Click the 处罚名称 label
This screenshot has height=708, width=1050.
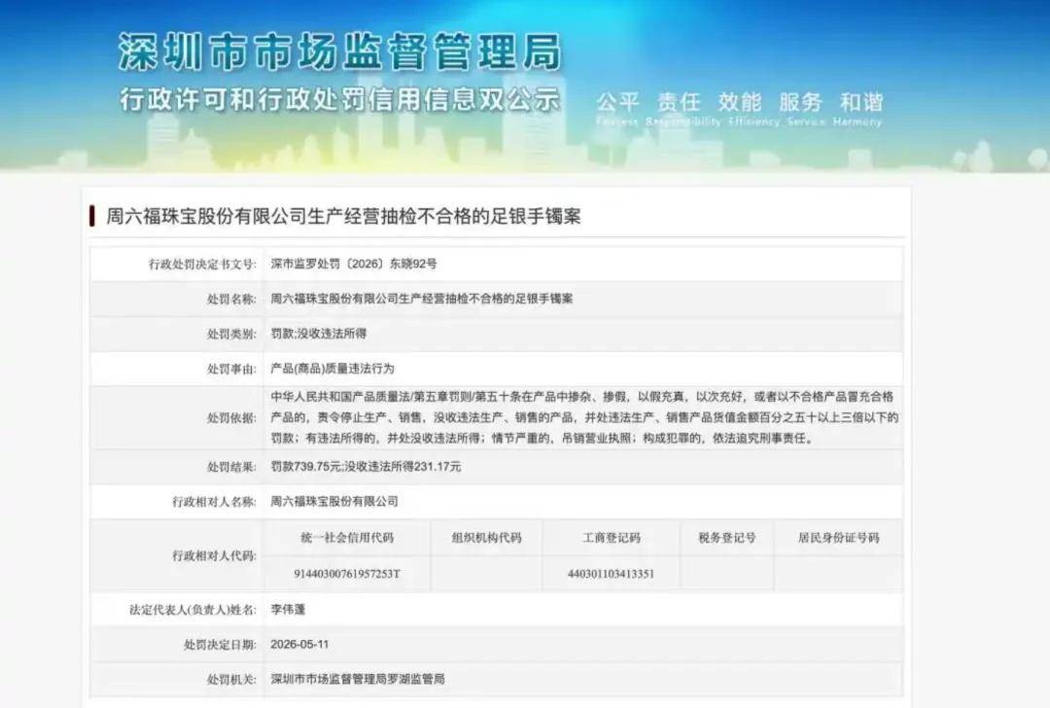[231, 300]
